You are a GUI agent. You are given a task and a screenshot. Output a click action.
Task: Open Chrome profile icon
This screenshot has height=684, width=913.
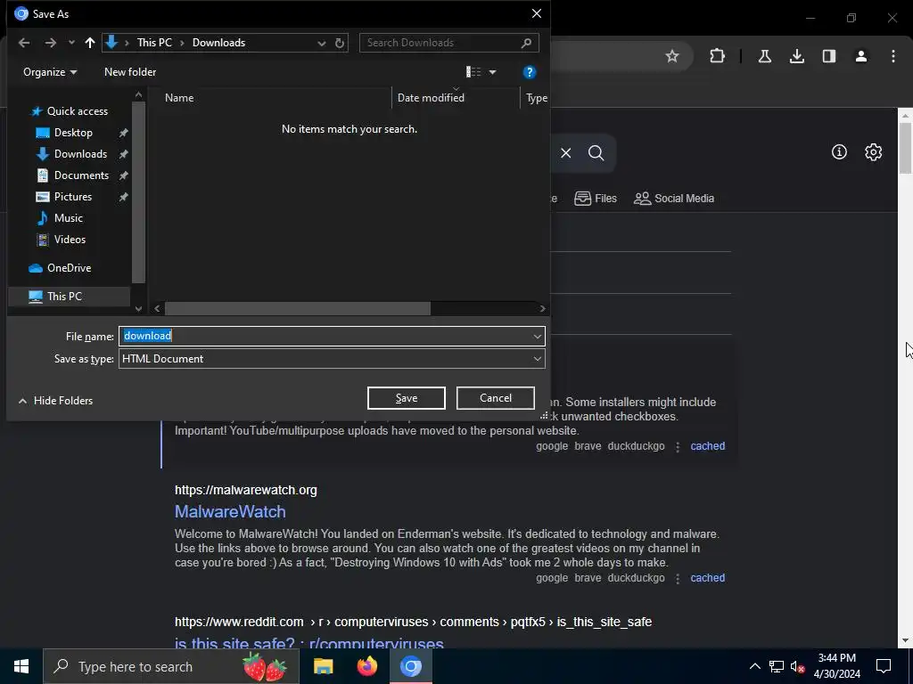[860, 56]
